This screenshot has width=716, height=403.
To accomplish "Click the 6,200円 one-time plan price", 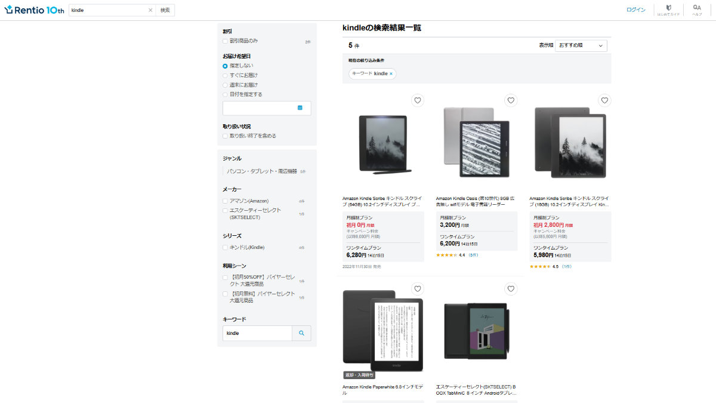I will point(450,244).
